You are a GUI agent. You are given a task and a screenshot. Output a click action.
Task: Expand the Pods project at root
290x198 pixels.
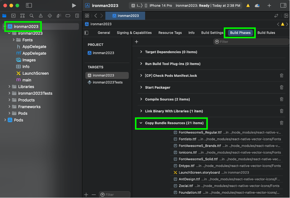point(5,120)
